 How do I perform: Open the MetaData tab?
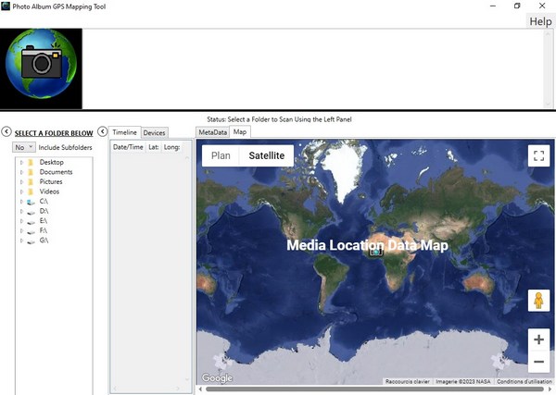(x=212, y=132)
